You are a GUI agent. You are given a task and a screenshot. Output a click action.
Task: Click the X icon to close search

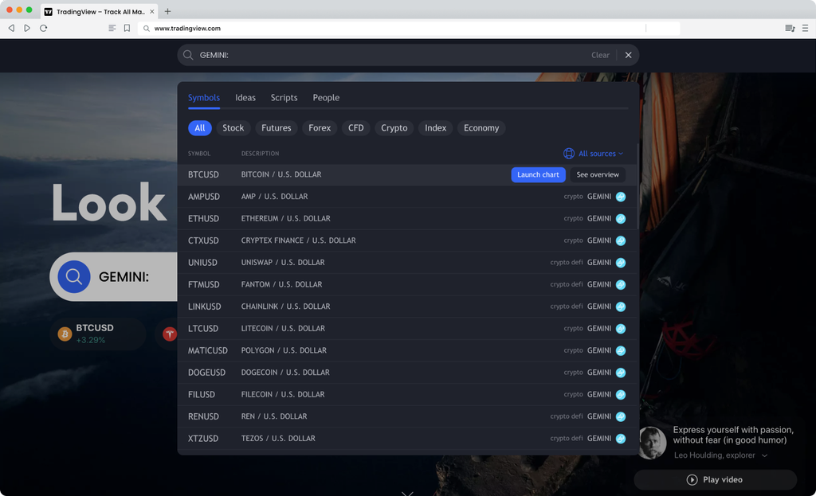click(x=628, y=55)
